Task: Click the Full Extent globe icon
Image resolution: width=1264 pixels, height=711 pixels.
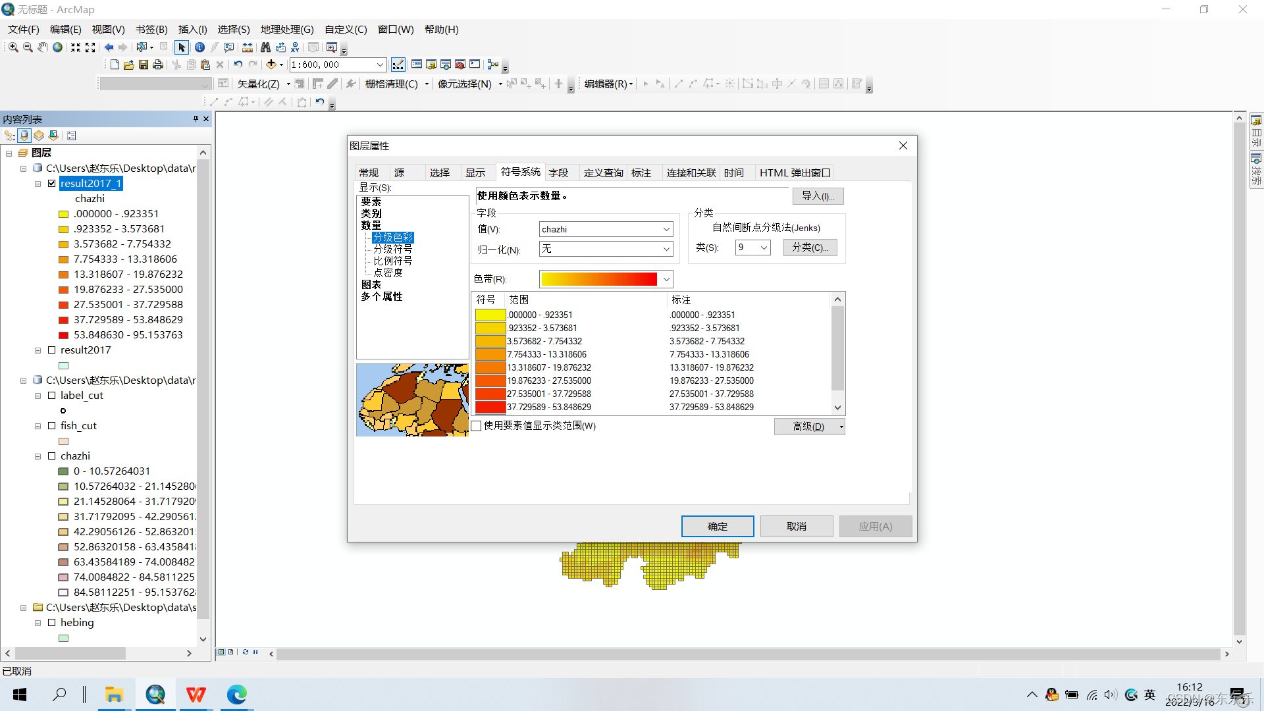Action: pos(58,47)
